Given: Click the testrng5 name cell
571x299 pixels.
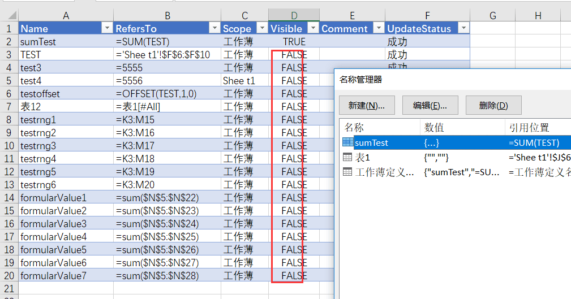Looking at the screenshot, I should tap(66, 172).
